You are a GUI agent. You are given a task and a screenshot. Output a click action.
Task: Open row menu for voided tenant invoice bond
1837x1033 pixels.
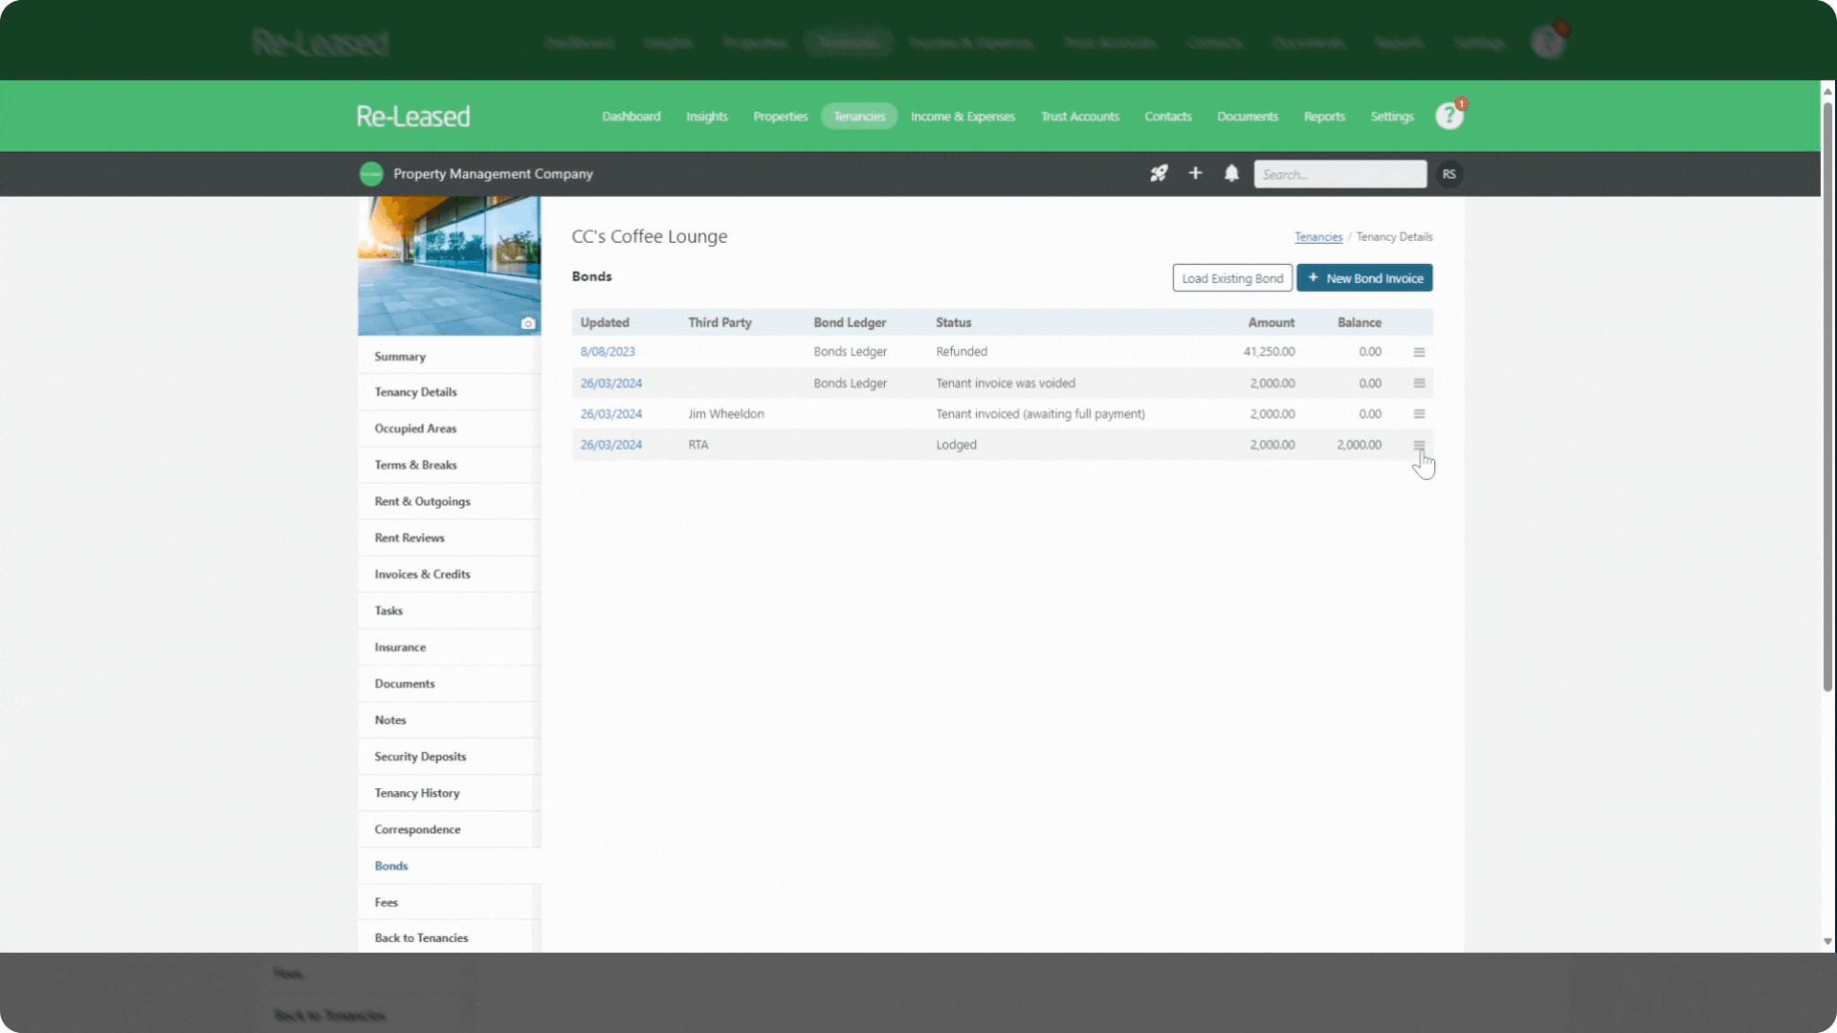coord(1419,383)
